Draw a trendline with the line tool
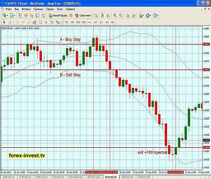This screenshot has height=179, width=211. point(29,22)
